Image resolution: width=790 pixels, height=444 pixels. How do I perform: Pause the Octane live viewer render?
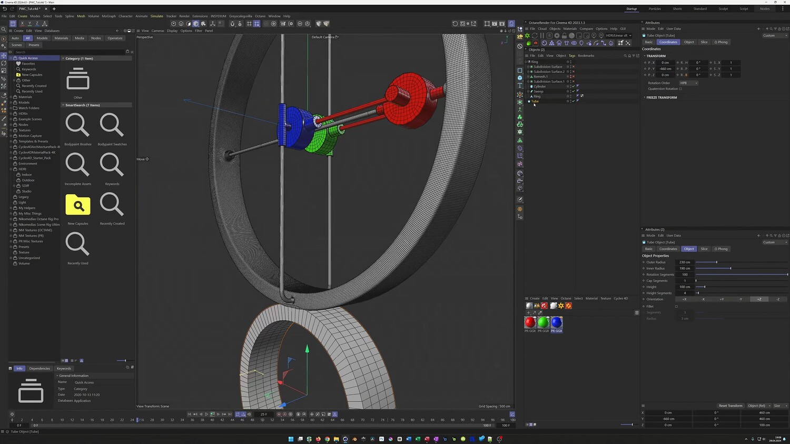542,36
